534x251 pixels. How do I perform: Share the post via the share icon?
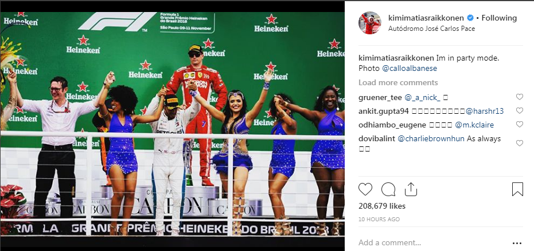coord(411,189)
